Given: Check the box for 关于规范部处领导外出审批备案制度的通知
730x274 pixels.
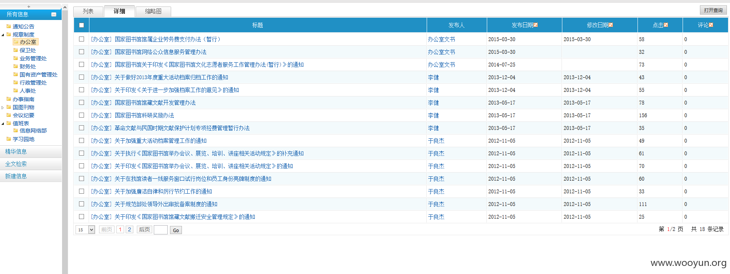Looking at the screenshot, I should click(x=81, y=204).
